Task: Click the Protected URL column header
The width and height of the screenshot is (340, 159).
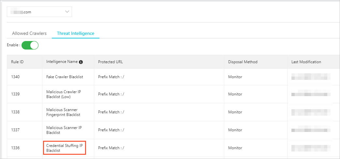Action: coord(111,62)
